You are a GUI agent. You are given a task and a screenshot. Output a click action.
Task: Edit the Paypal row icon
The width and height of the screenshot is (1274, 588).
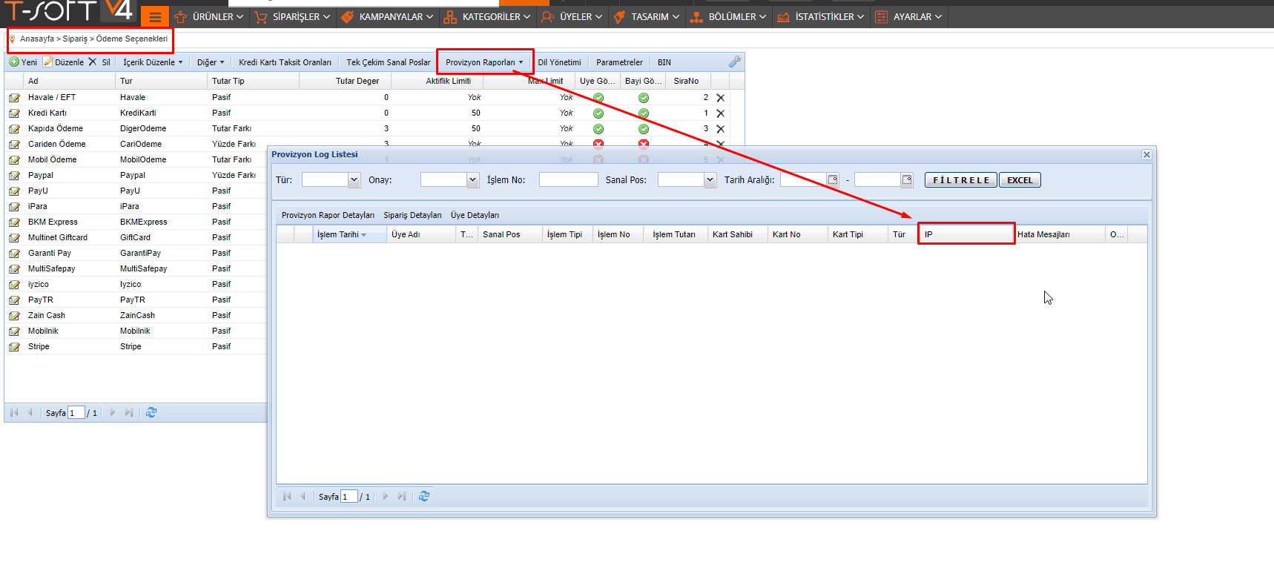(x=14, y=176)
